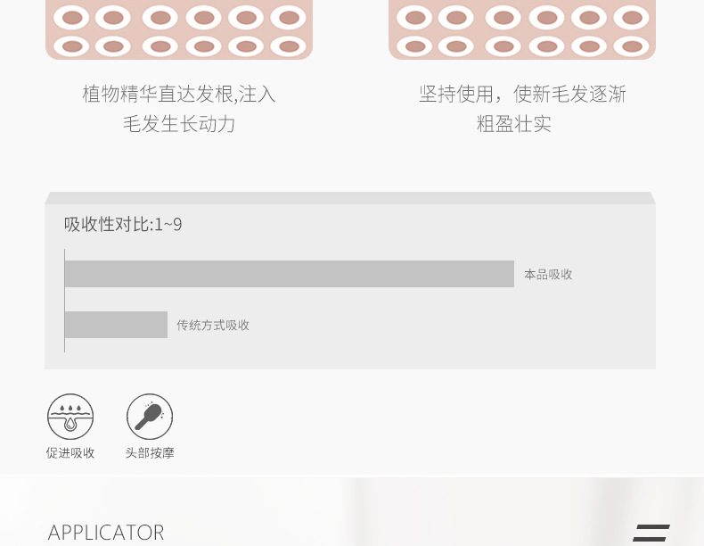Select the 头部按摩 label under the icon
The width and height of the screenshot is (704, 546).
click(150, 452)
